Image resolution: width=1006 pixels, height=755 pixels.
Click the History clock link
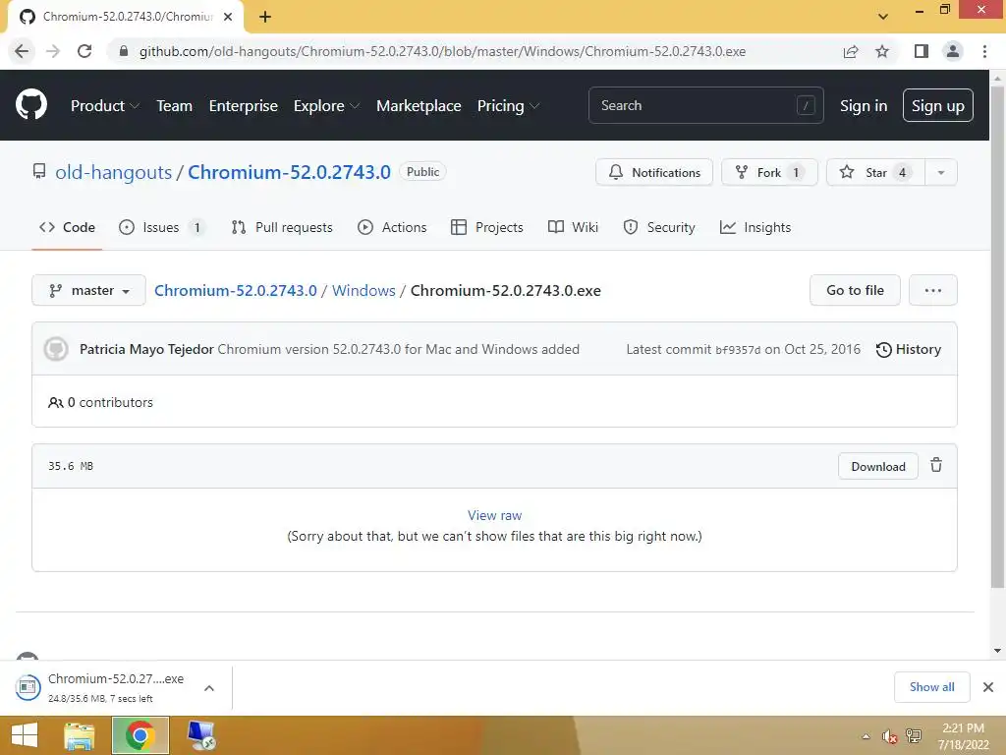point(909,349)
